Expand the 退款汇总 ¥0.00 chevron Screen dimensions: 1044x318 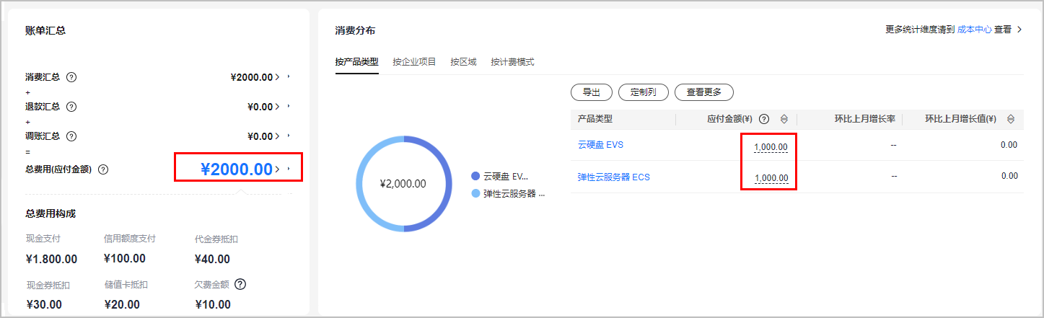278,107
